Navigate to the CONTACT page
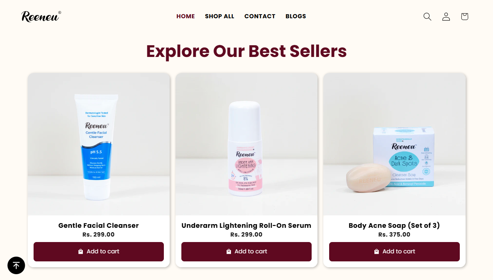The image size is (493, 280). (x=260, y=16)
